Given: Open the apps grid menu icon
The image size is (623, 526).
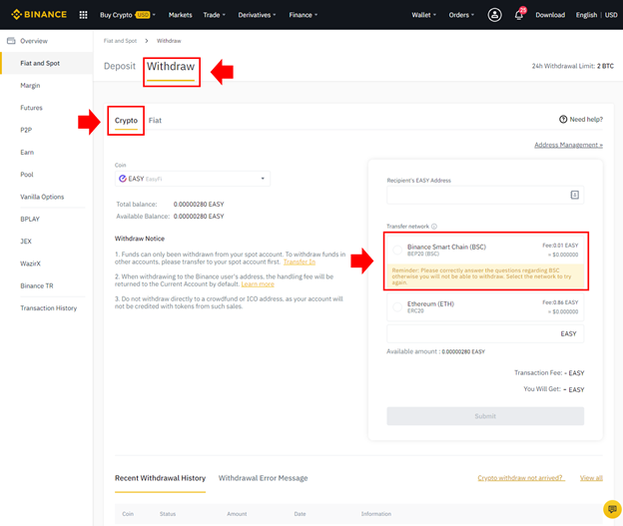Looking at the screenshot, I should click(x=83, y=15).
